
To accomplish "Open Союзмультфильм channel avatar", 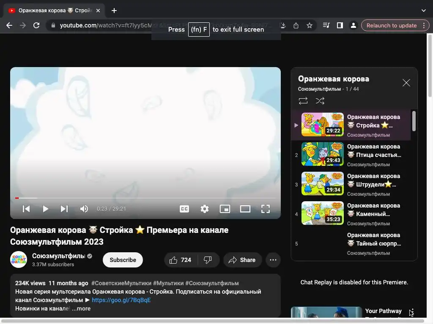I will click(19, 259).
